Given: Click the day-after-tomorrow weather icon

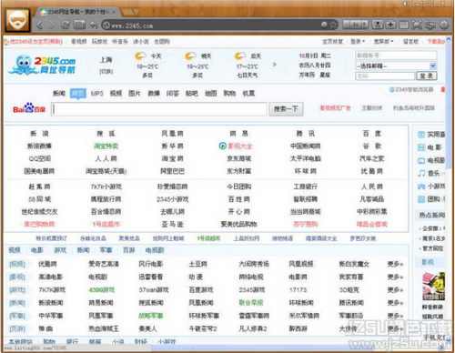Looking at the screenshot, I should [x=240, y=56].
